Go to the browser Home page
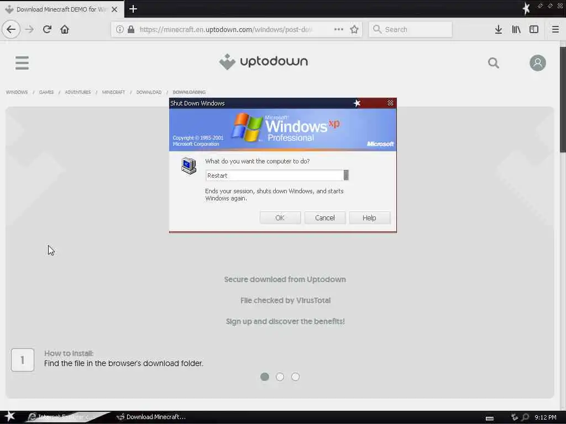 pos(65,29)
